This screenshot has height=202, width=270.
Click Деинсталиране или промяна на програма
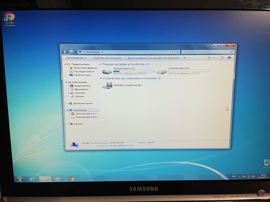tap(153, 58)
